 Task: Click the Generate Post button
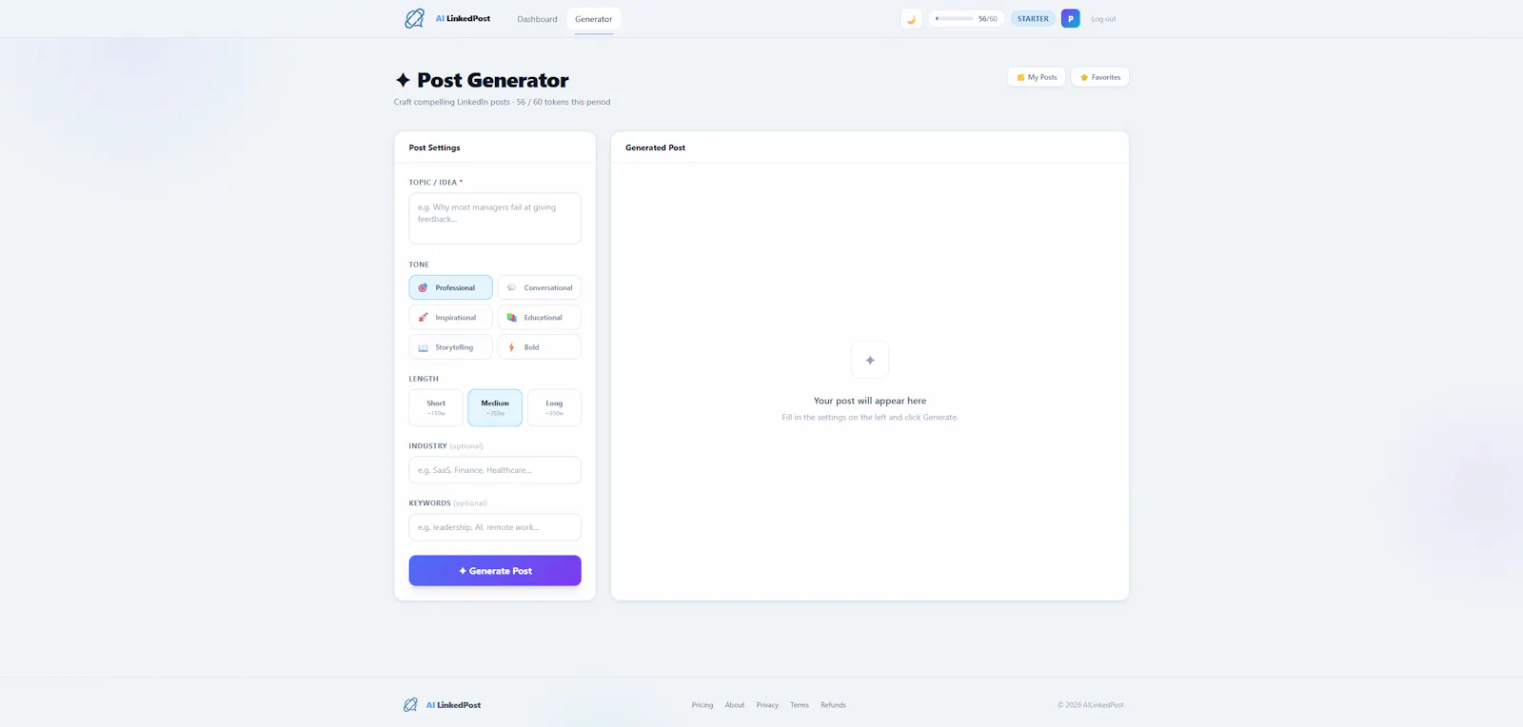[495, 571]
